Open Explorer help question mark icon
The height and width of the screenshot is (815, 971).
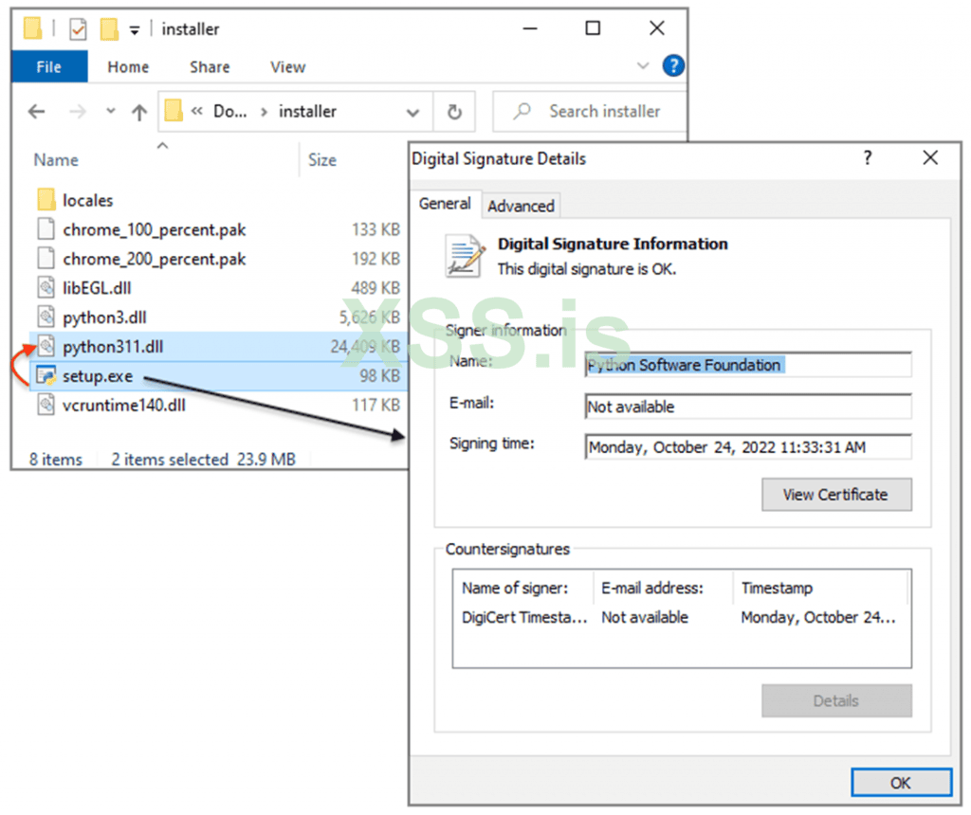coord(673,65)
